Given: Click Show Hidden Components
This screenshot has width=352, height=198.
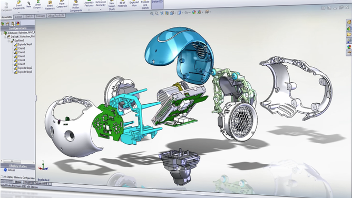Looking at the screenshot, I should point(76,6).
